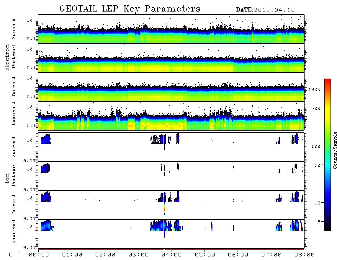Pick the black bottom of the colorbar

pos(328,227)
